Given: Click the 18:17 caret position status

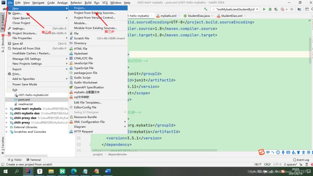Looking at the screenshot, I should (258, 164).
